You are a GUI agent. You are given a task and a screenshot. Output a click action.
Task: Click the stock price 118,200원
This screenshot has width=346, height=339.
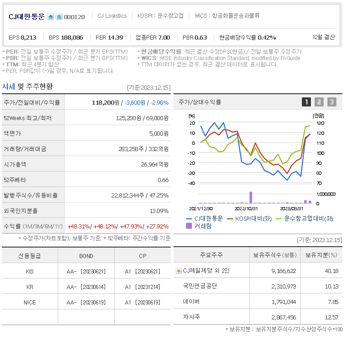106,102
